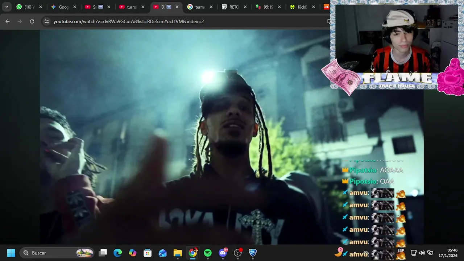Open Spotify from the taskbar

pyautogui.click(x=208, y=253)
